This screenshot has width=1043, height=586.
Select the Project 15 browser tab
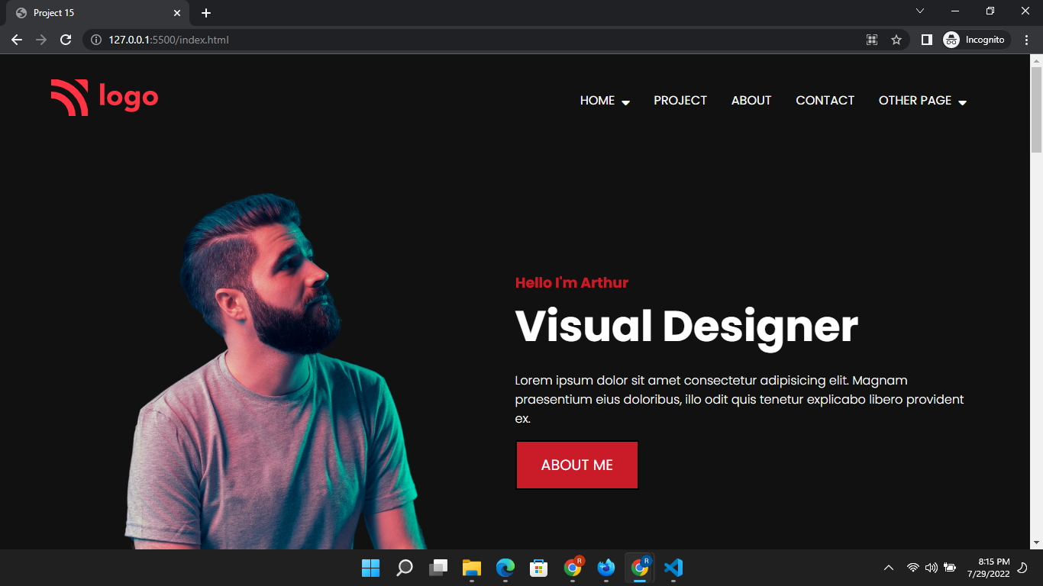tap(98, 13)
